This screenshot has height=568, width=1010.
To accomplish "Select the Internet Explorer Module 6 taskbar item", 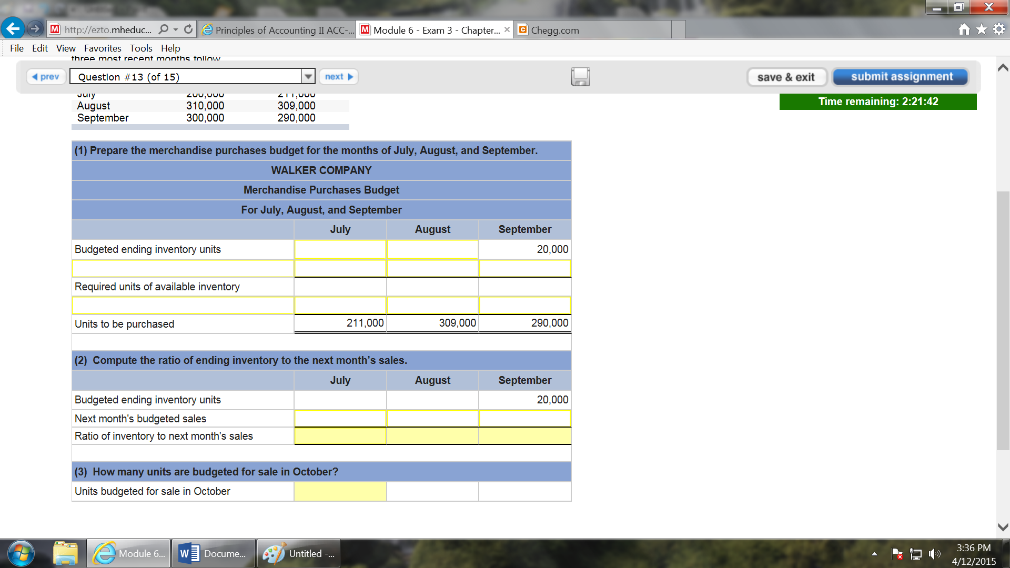I will [129, 553].
